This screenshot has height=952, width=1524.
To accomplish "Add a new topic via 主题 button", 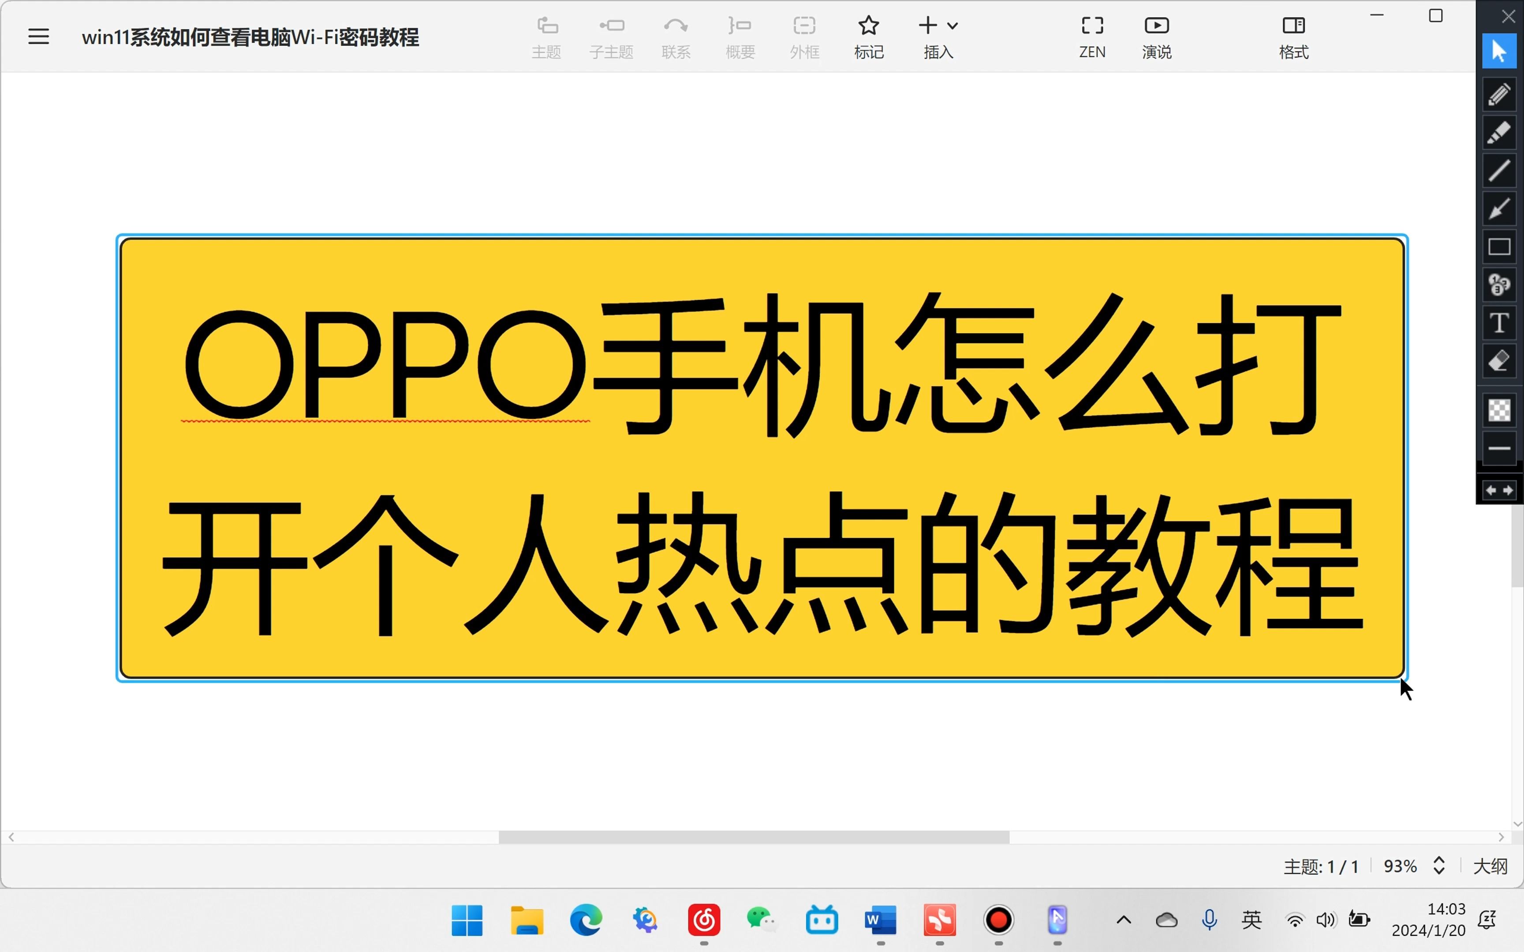I will point(547,38).
